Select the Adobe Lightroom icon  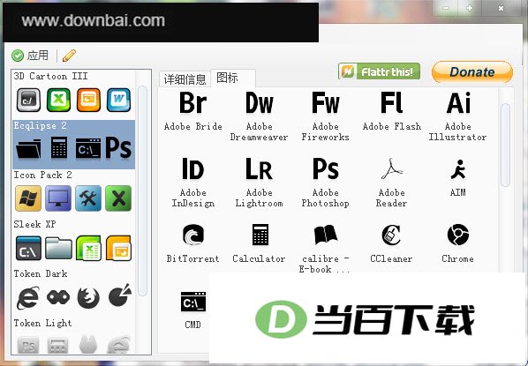(x=259, y=168)
